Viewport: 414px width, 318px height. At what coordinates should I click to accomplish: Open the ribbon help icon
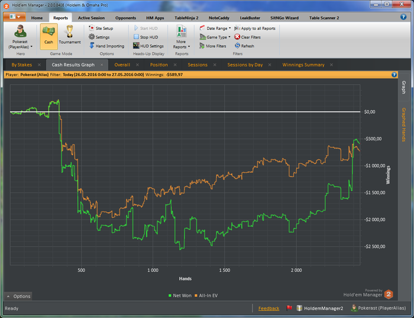coord(403,17)
